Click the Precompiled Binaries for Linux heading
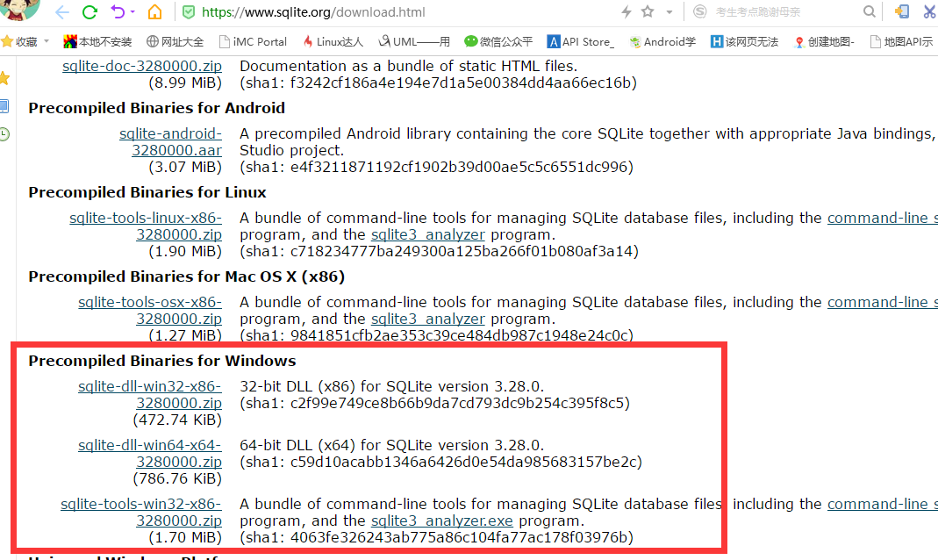 pos(147,192)
